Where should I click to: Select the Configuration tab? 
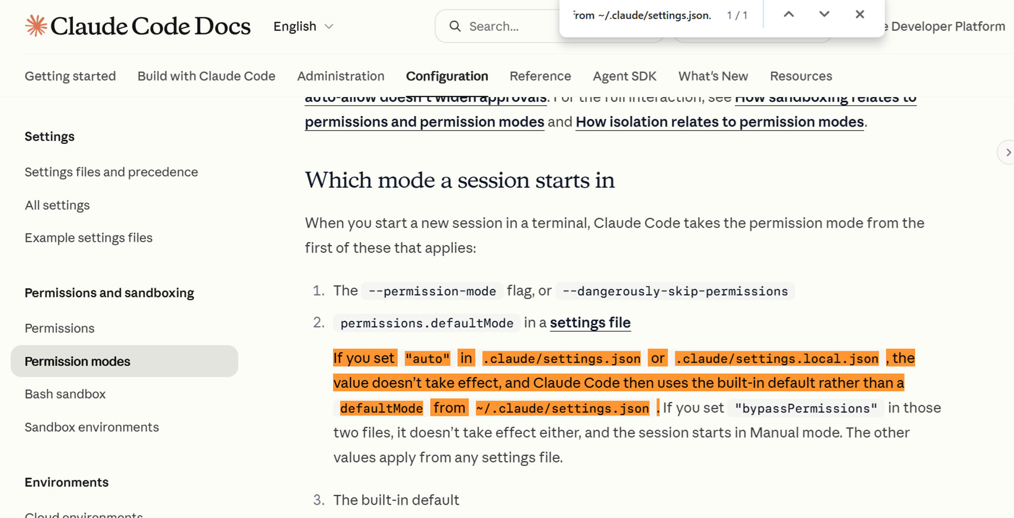click(x=447, y=76)
